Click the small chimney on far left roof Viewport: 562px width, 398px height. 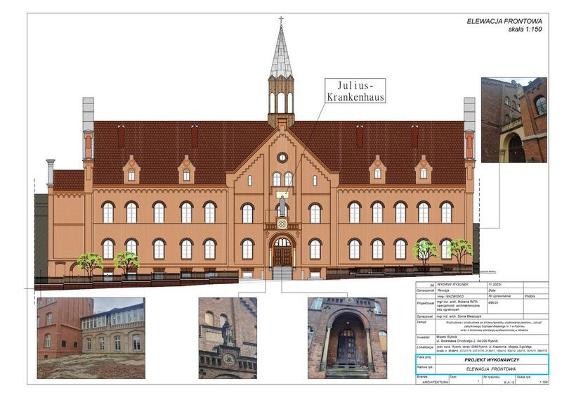[51, 171]
